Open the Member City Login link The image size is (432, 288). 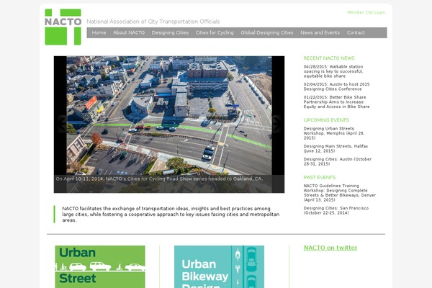click(366, 12)
